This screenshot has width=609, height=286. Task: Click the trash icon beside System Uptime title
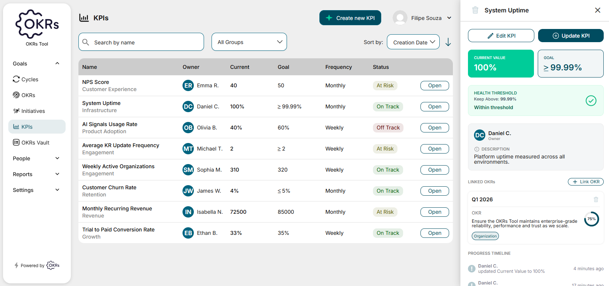[475, 10]
